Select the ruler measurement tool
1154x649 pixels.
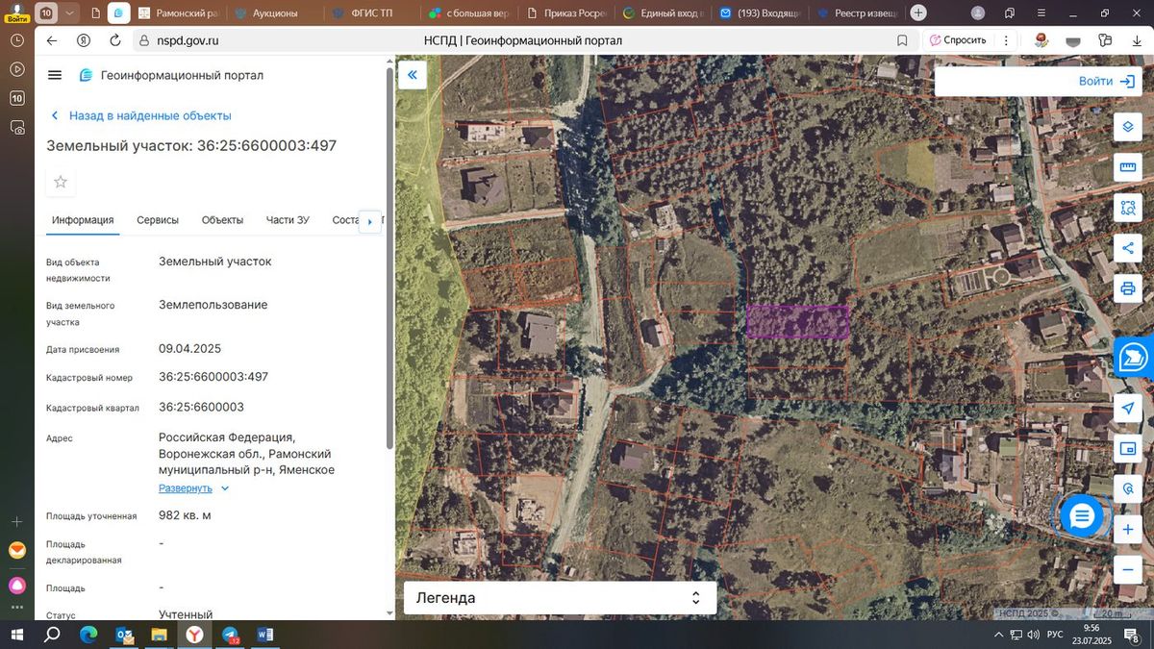[x=1128, y=167]
